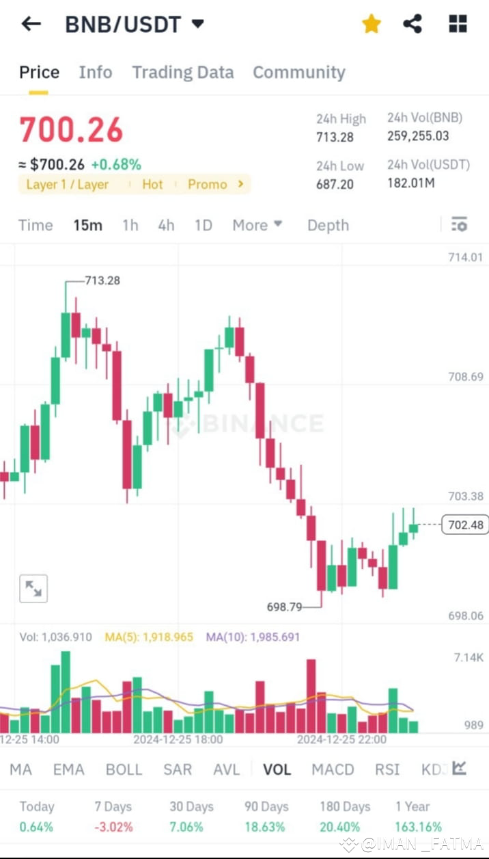Expand chart to fullscreen with the arrows icon
The width and height of the screenshot is (489, 859).
(x=33, y=588)
